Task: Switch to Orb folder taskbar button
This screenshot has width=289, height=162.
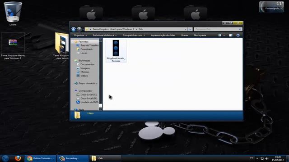Action: pyautogui.click(x=105, y=158)
